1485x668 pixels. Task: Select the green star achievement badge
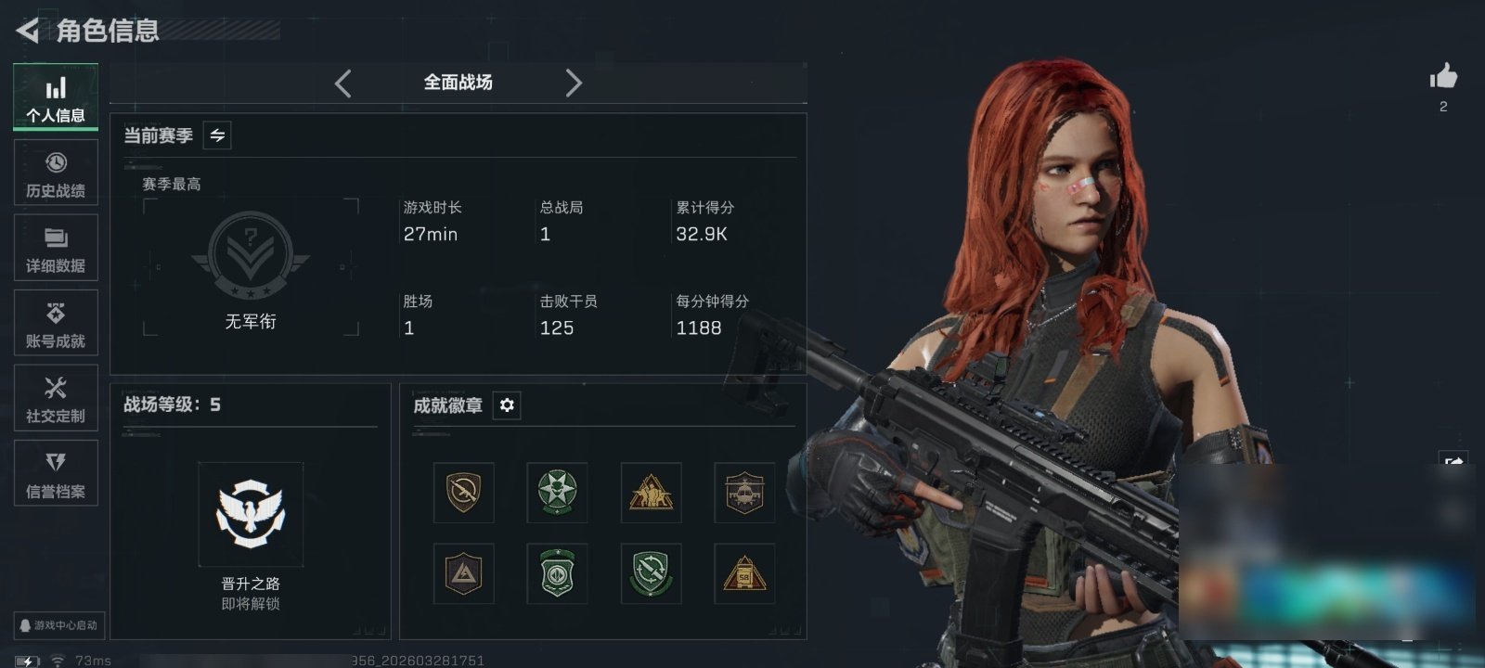click(557, 493)
